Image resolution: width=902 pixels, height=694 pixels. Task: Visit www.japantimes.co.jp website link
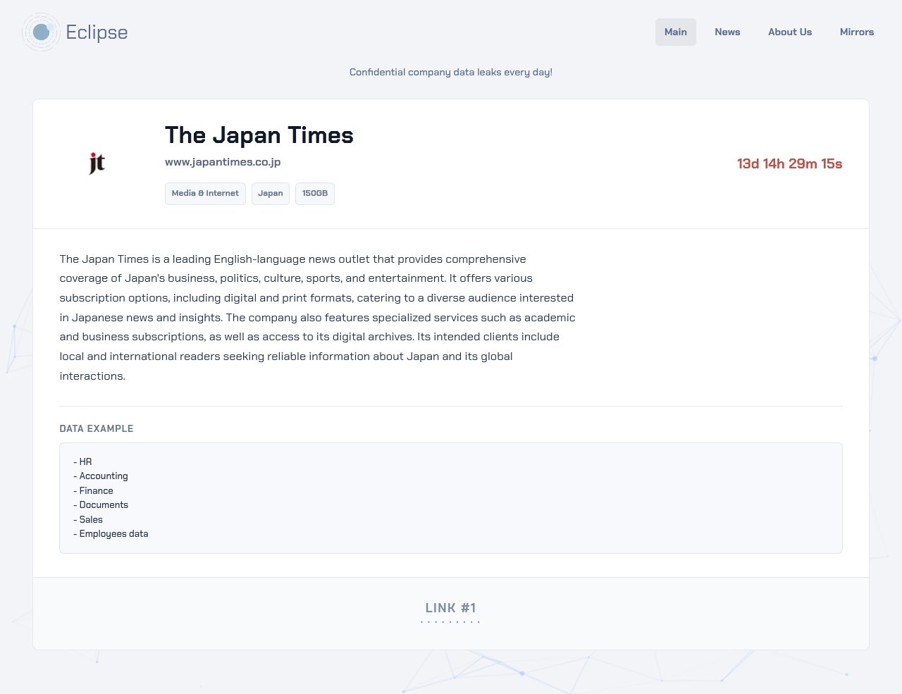pyautogui.click(x=223, y=162)
